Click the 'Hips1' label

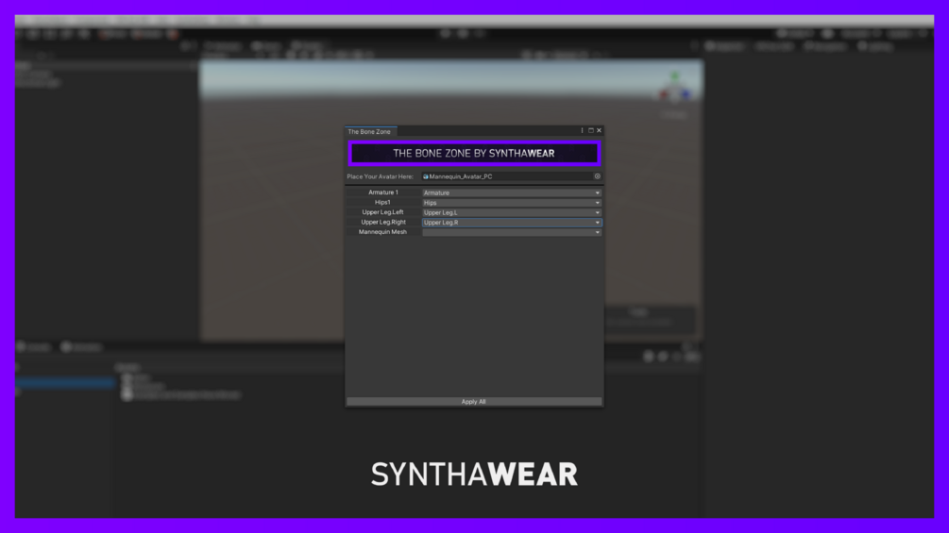(x=382, y=203)
